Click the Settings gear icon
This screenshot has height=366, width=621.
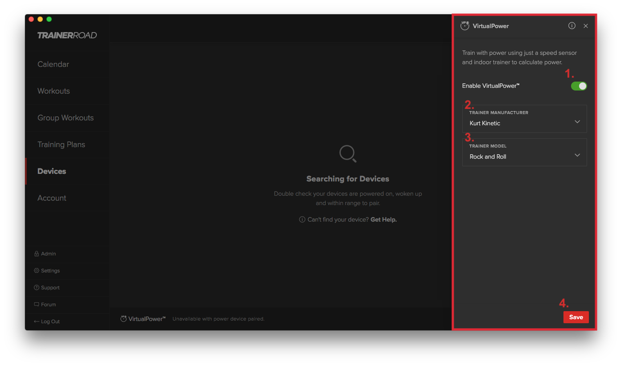[x=37, y=271]
